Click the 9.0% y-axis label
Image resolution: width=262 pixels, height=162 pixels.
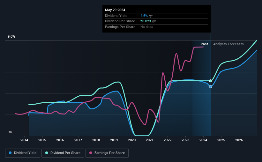tap(11, 36)
